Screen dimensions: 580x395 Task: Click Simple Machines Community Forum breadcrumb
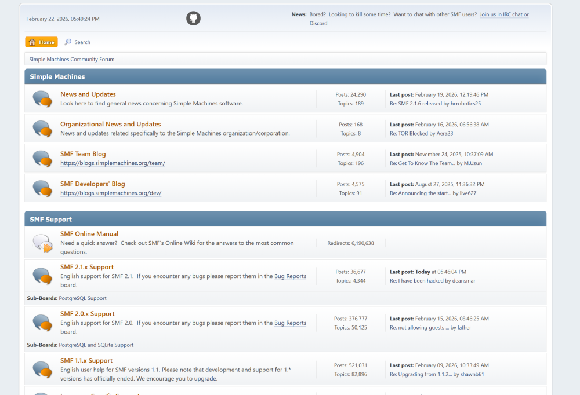[x=72, y=60]
